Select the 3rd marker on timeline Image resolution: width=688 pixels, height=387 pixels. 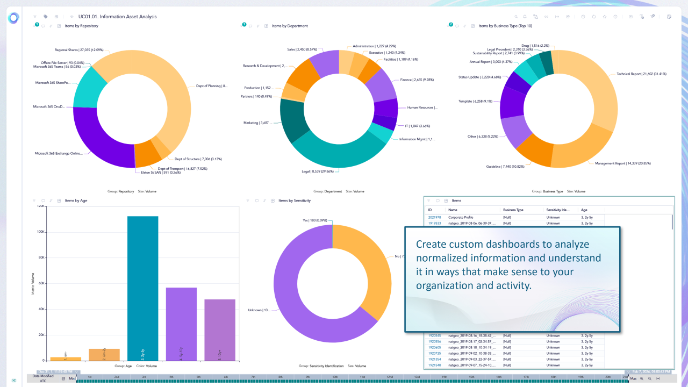144,377
